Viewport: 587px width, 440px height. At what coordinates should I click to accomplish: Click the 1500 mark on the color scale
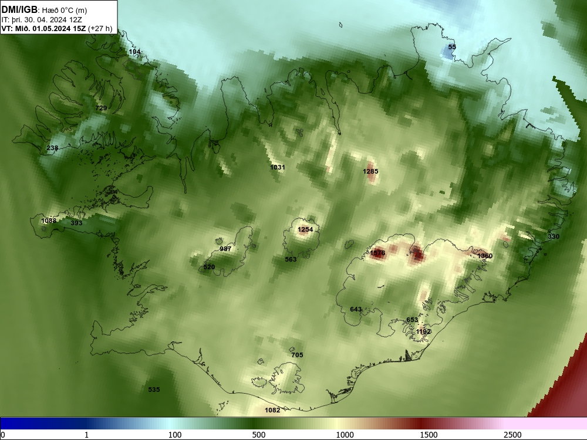(x=429, y=435)
